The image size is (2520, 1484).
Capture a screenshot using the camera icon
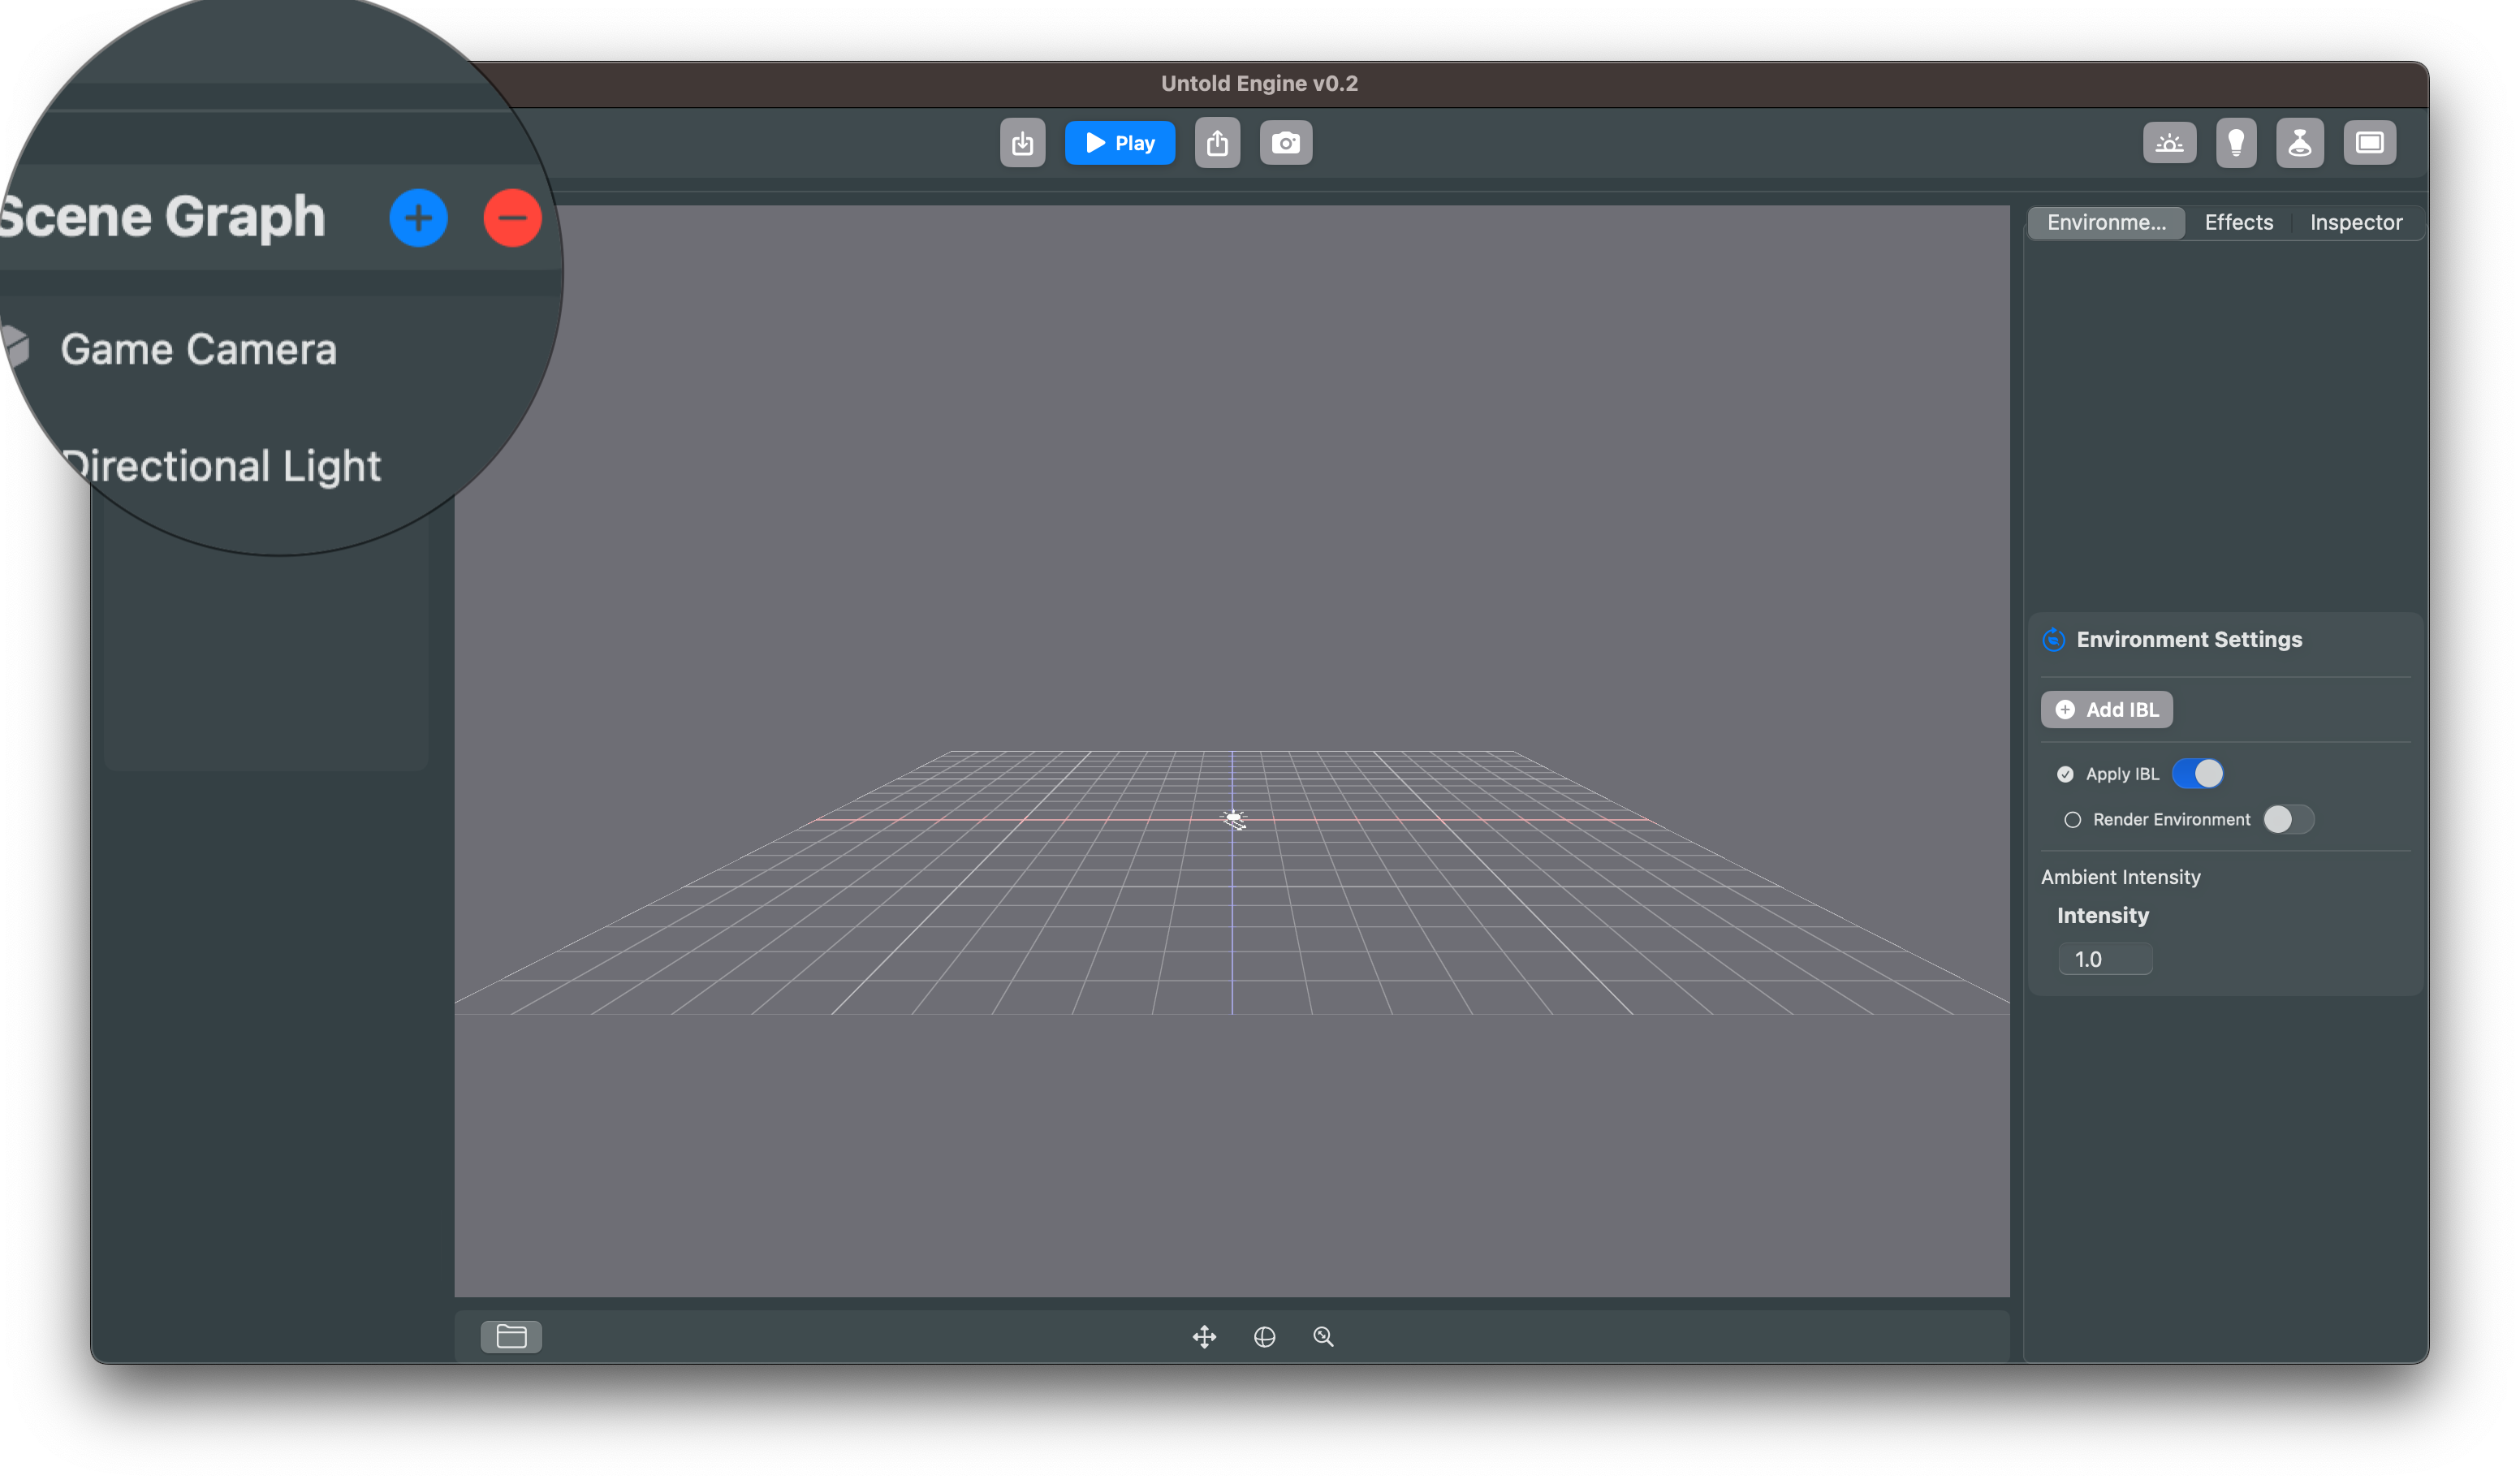tap(1285, 142)
